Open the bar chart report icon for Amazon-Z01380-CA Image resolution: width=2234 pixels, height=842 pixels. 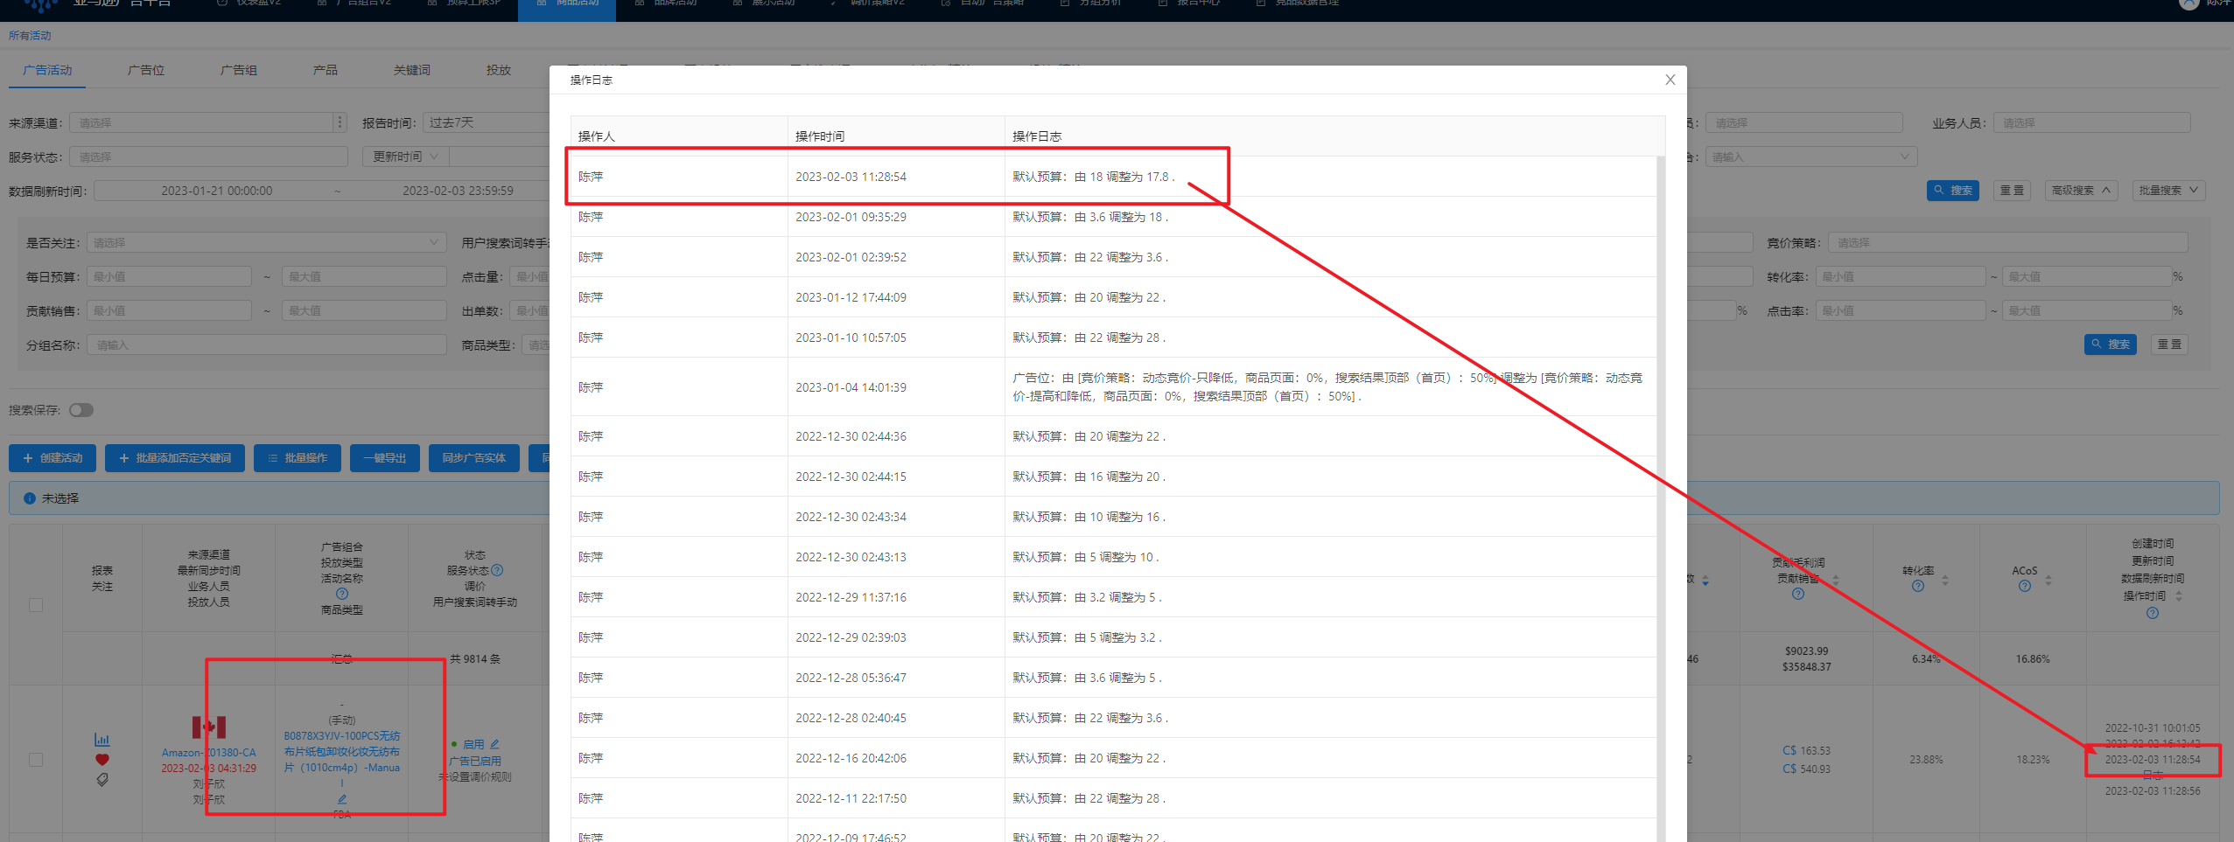[x=102, y=740]
